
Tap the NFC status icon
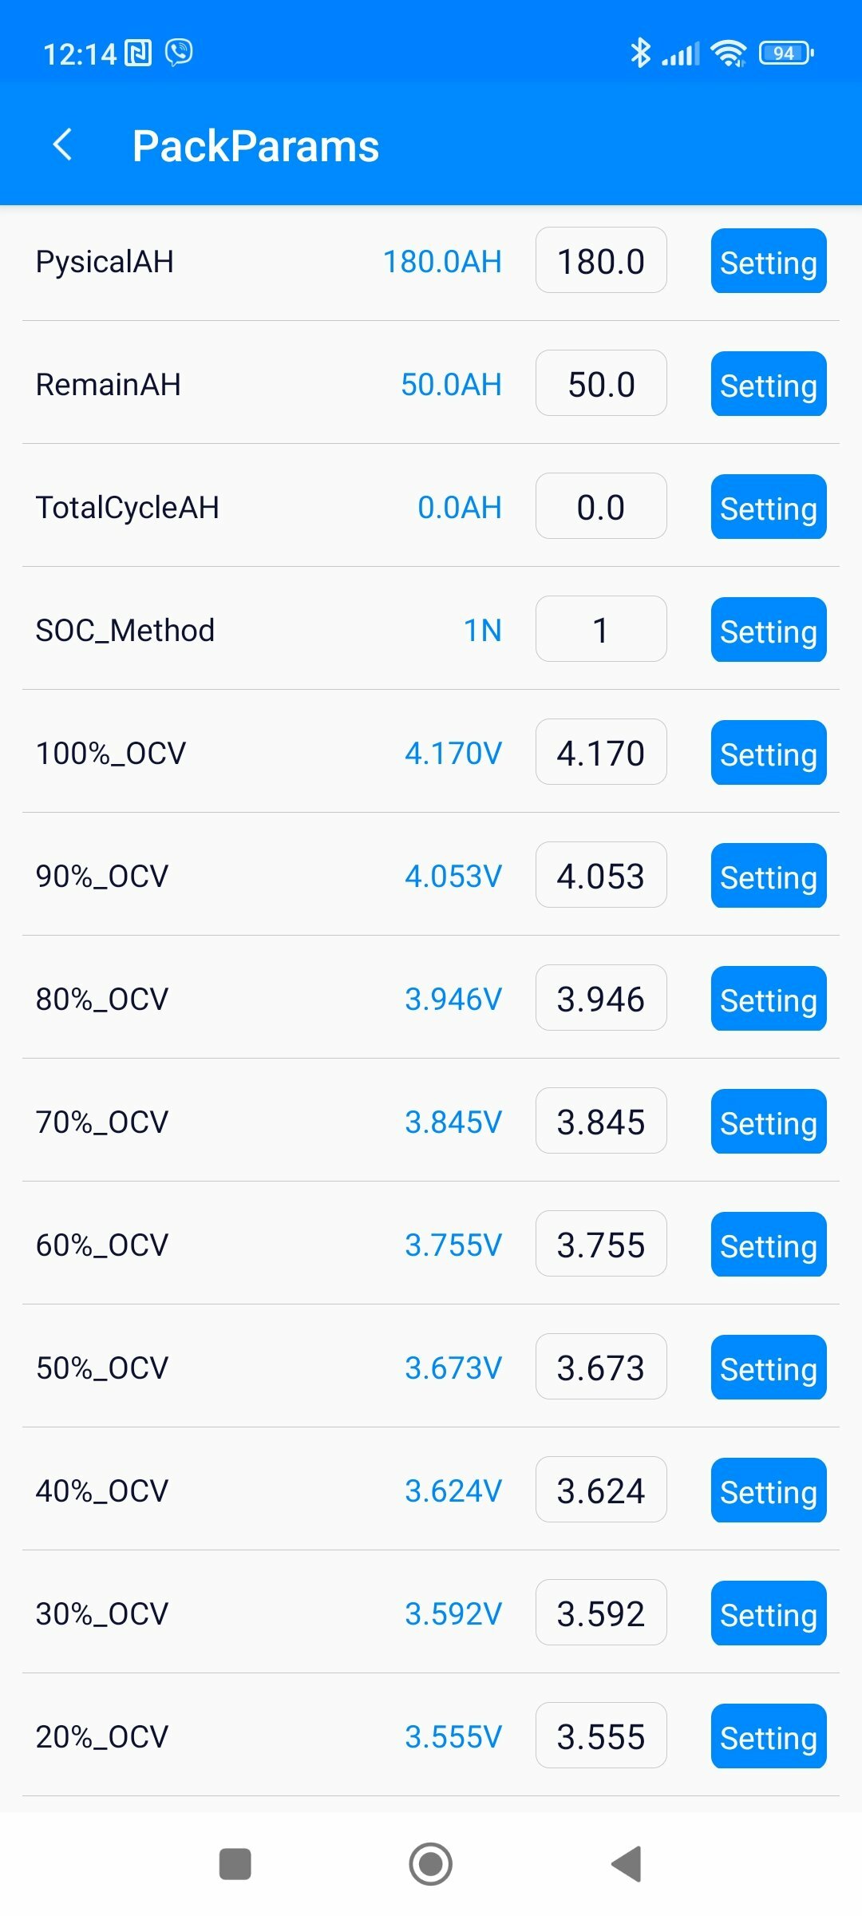pos(138,53)
